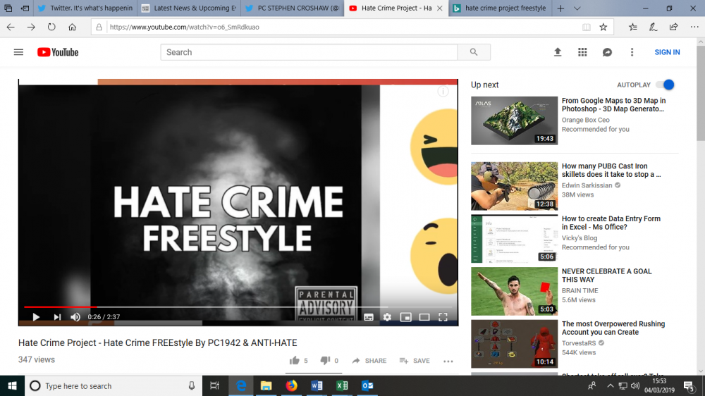
Task: Click SIGN IN
Action: tap(667, 52)
